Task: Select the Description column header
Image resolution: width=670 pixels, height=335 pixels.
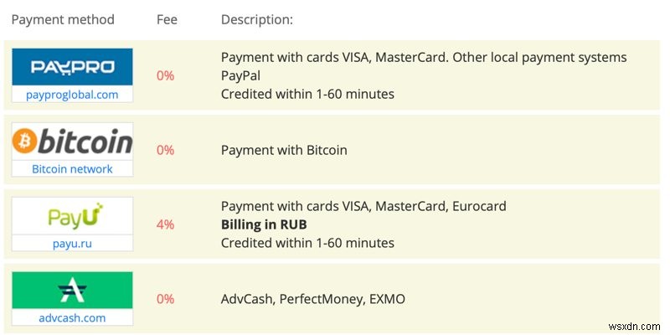Action: coord(256,19)
